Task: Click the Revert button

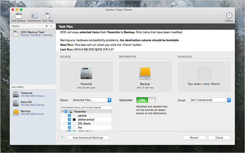Action: (194, 138)
